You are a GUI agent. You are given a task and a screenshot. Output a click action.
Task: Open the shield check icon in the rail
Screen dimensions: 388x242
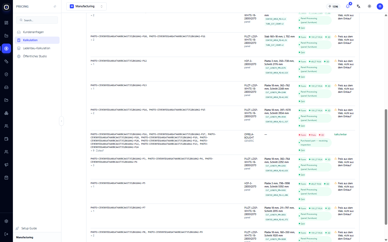click(6, 74)
